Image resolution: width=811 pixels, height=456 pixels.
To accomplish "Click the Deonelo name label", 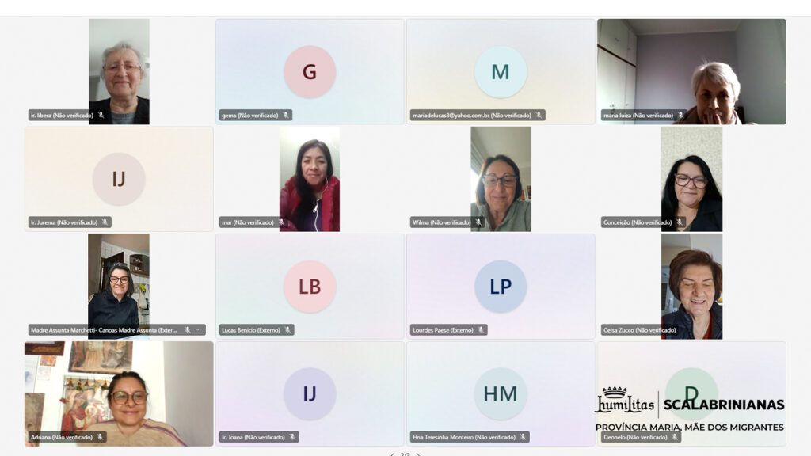I will click(635, 437).
